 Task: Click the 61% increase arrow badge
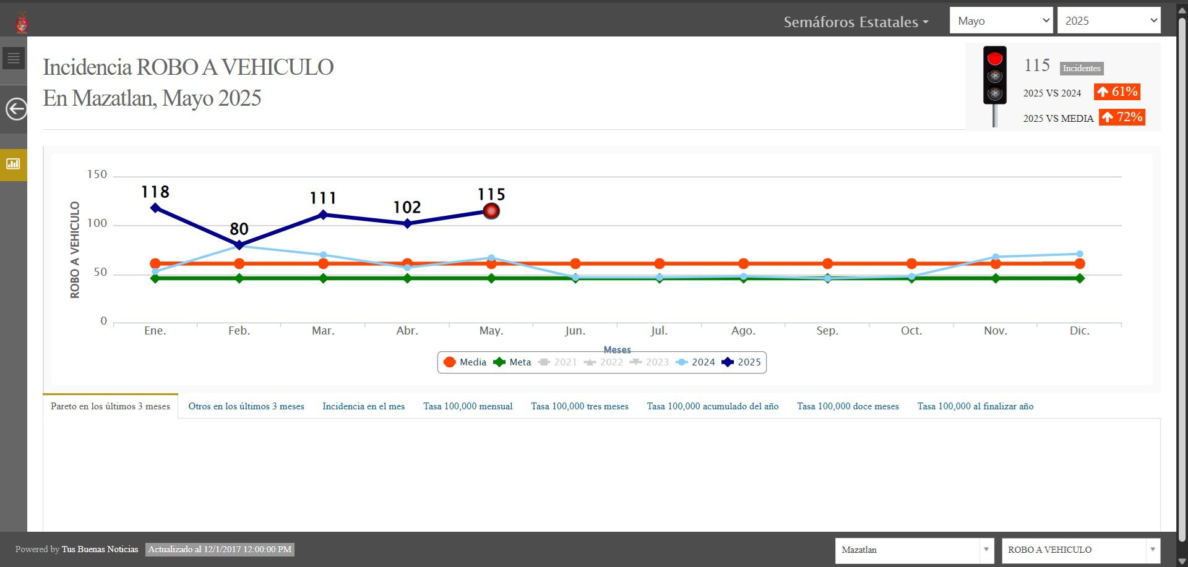(x=1117, y=92)
